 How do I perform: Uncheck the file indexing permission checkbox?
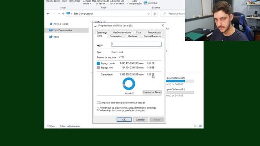pos(98,109)
